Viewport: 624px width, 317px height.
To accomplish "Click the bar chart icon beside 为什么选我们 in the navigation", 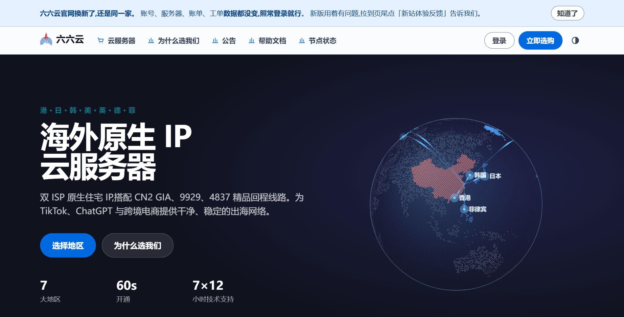I will point(151,41).
